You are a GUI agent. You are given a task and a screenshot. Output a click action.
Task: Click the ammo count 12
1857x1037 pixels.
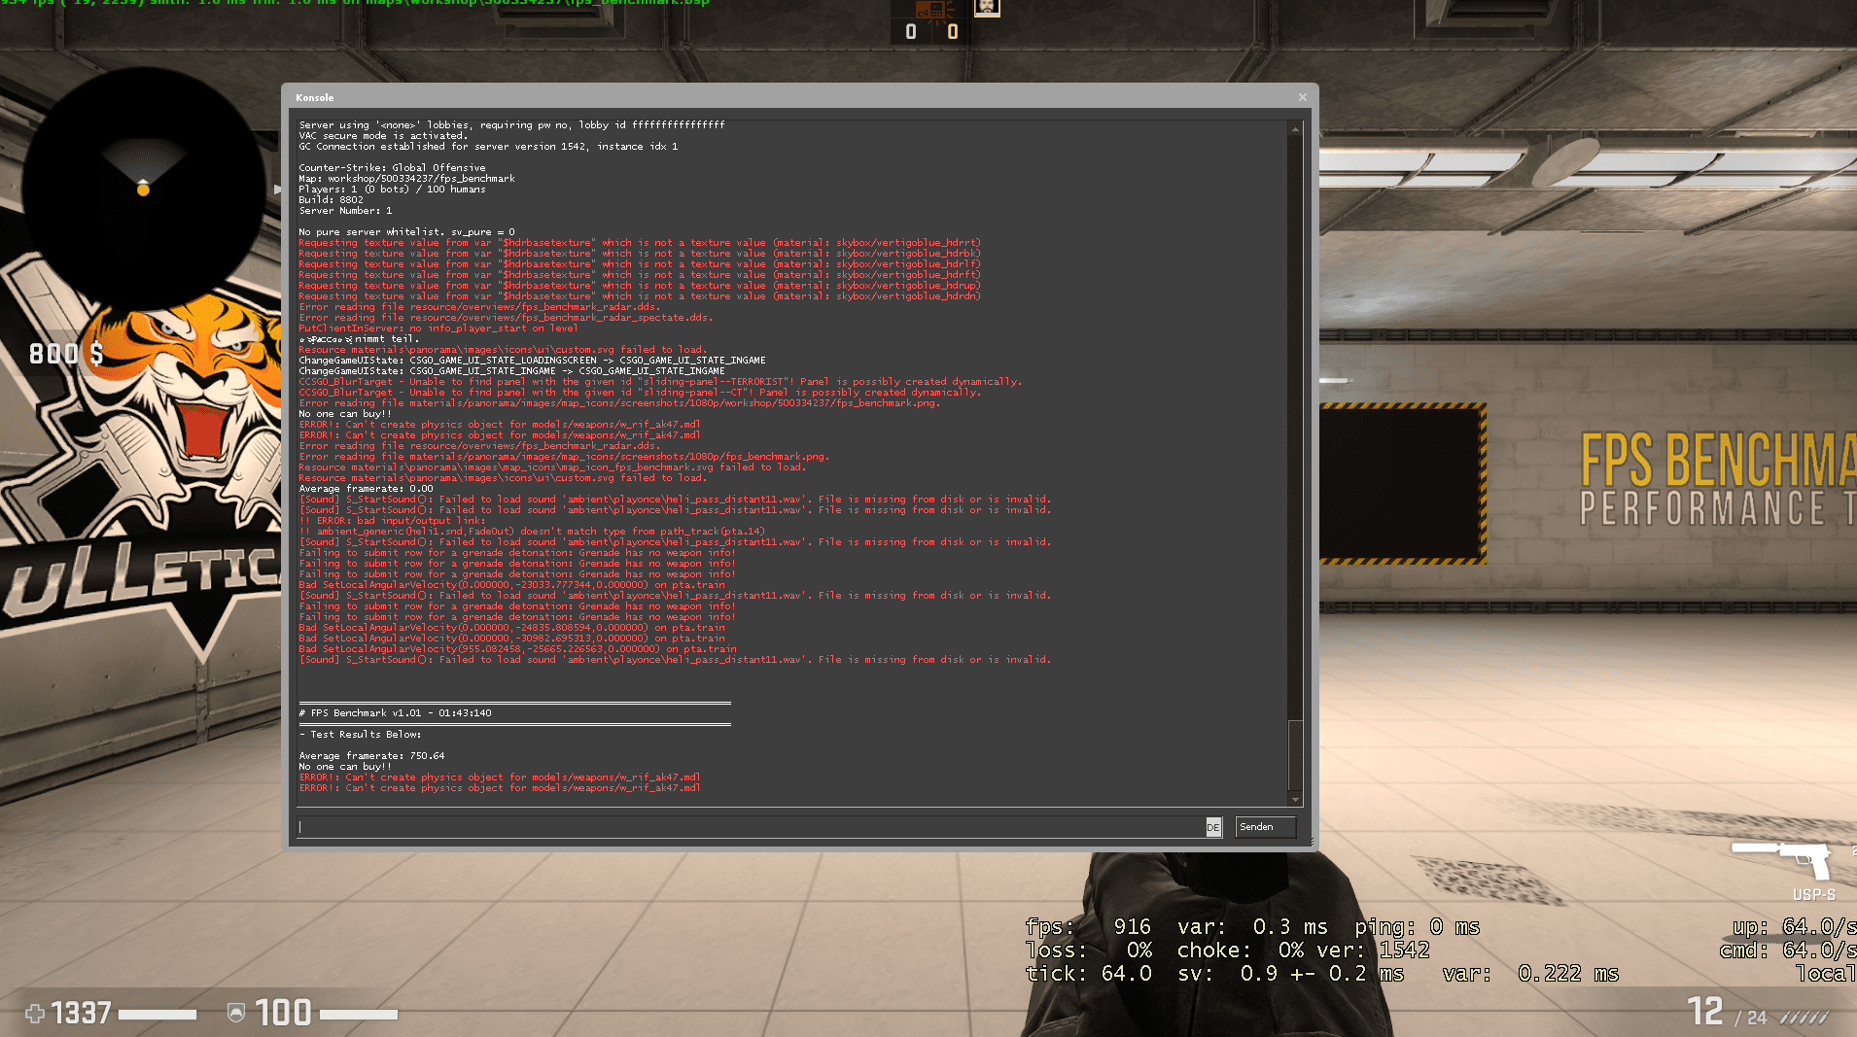tap(1705, 1012)
